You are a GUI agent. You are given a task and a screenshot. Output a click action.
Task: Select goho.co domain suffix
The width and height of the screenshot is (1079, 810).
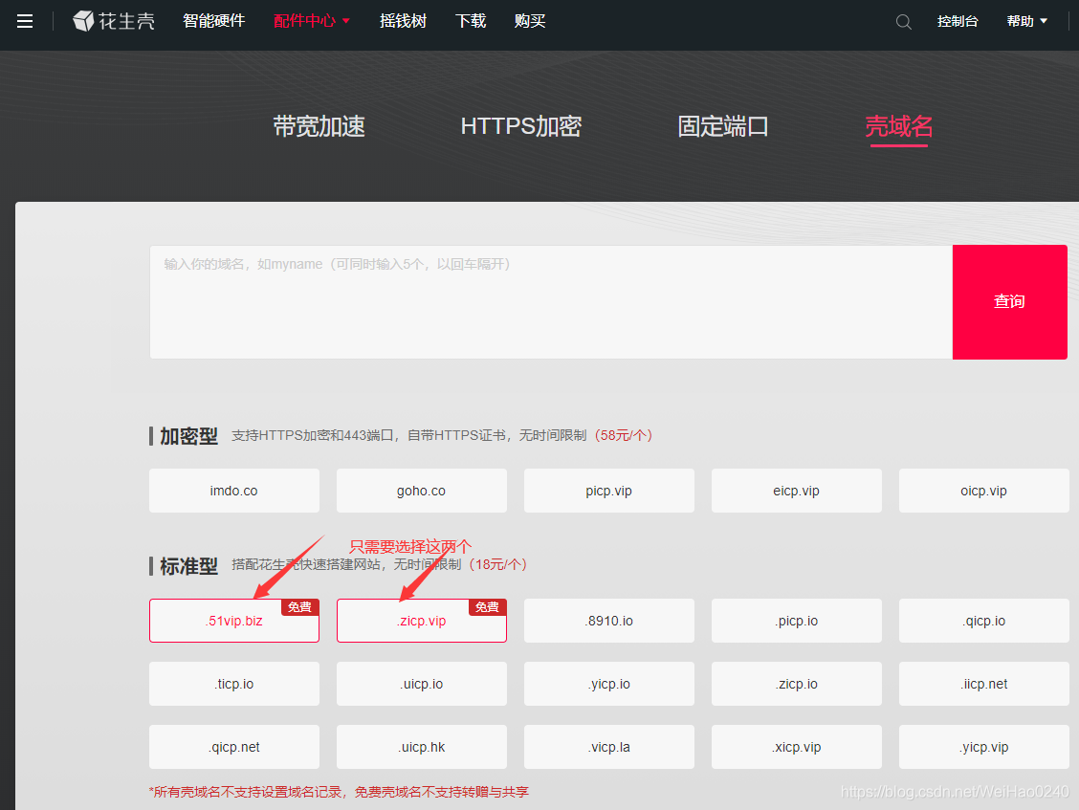pyautogui.click(x=421, y=491)
